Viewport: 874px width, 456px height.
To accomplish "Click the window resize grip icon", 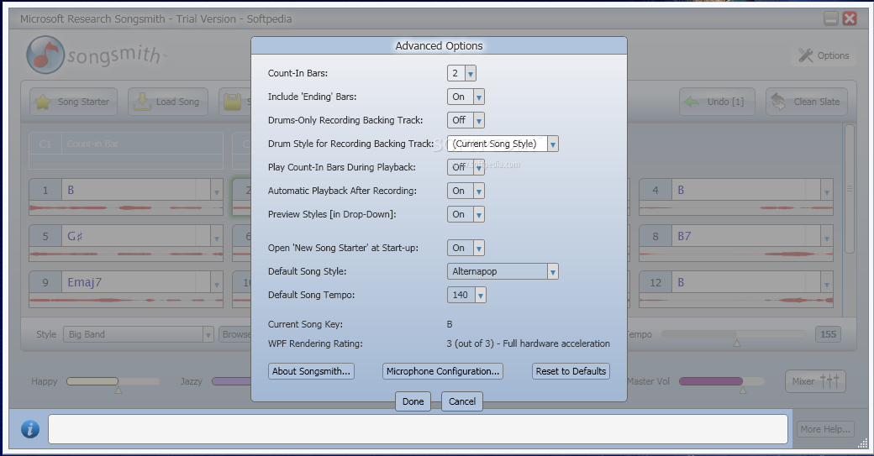I will pyautogui.click(x=863, y=443).
